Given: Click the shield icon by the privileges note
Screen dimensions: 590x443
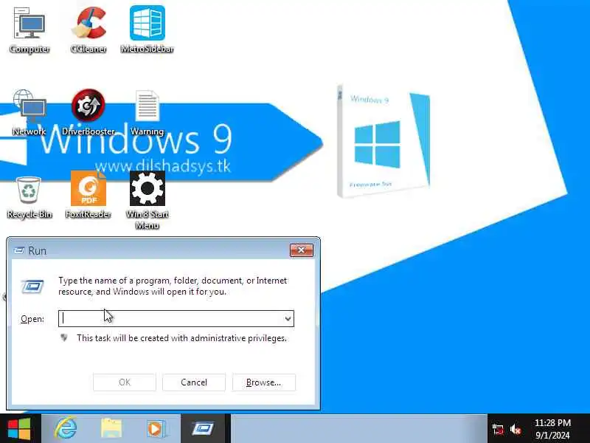Looking at the screenshot, I should [64, 337].
